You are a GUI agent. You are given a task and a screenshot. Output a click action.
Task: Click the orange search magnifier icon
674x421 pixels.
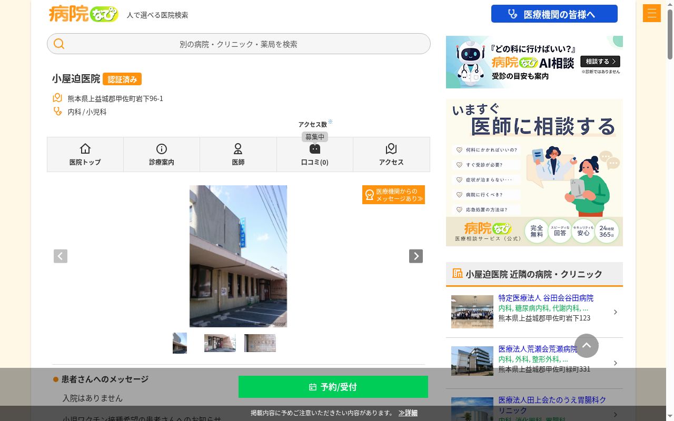point(59,44)
